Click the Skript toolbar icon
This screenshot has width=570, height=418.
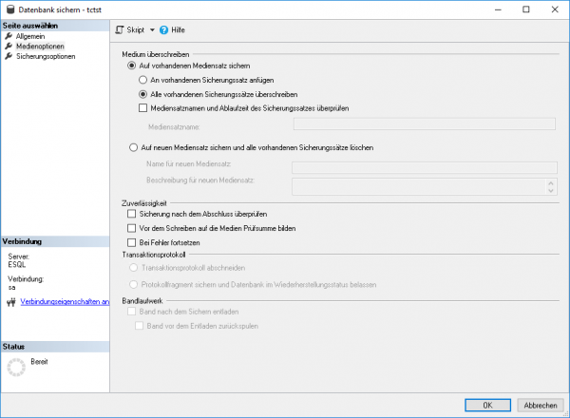pyautogui.click(x=120, y=30)
